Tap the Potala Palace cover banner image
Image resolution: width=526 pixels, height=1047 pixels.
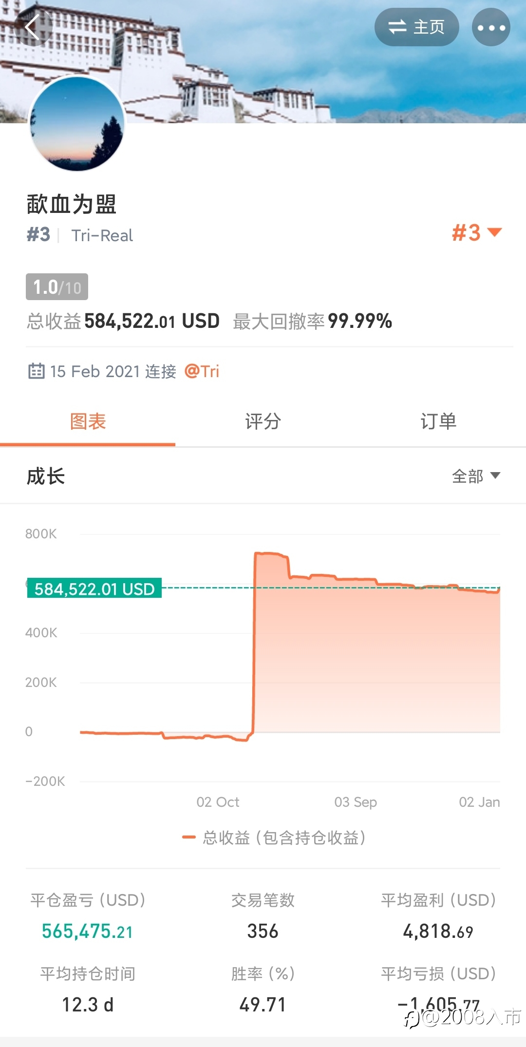[263, 61]
